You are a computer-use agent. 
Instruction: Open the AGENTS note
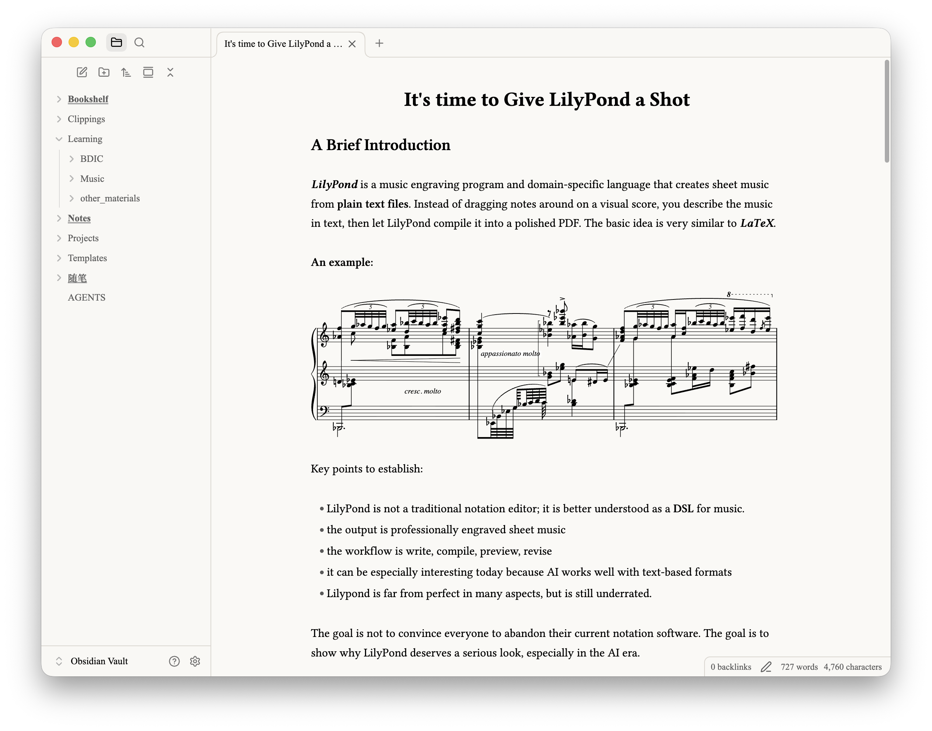(86, 297)
